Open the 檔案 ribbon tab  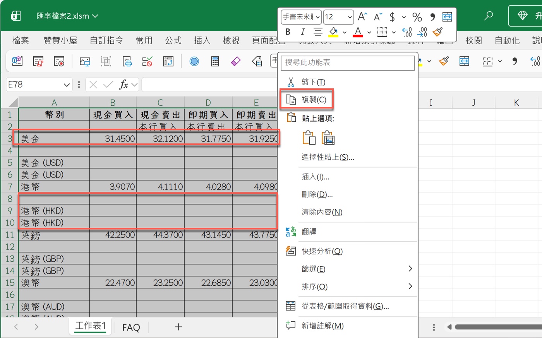(x=21, y=40)
